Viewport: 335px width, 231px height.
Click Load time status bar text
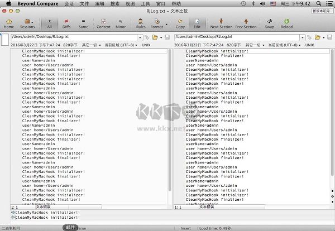tap(215, 228)
